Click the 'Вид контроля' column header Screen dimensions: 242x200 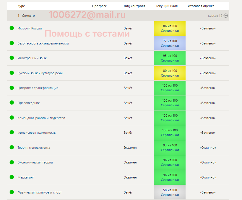tap(134, 6)
